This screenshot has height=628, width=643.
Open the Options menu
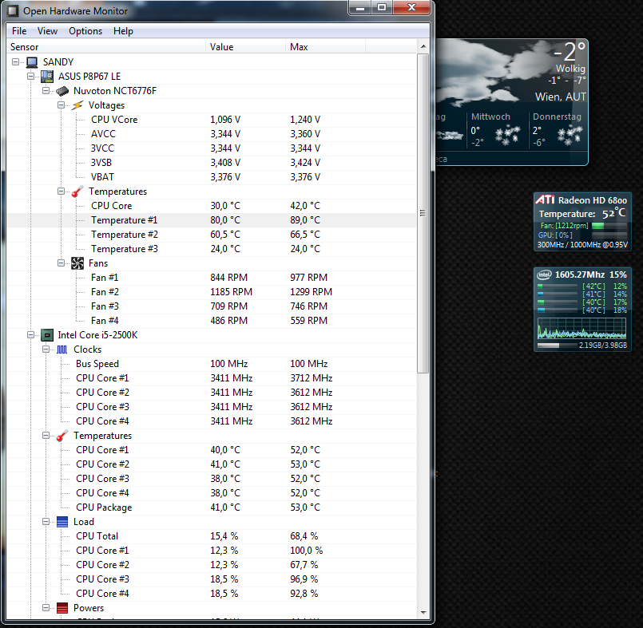coord(85,31)
